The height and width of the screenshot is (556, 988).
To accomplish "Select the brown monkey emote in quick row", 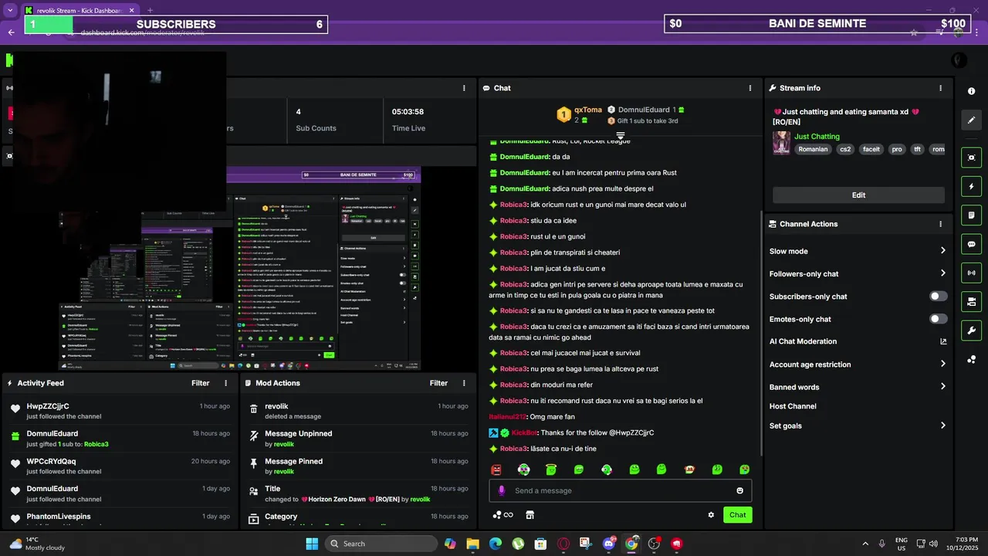I will coord(689,470).
